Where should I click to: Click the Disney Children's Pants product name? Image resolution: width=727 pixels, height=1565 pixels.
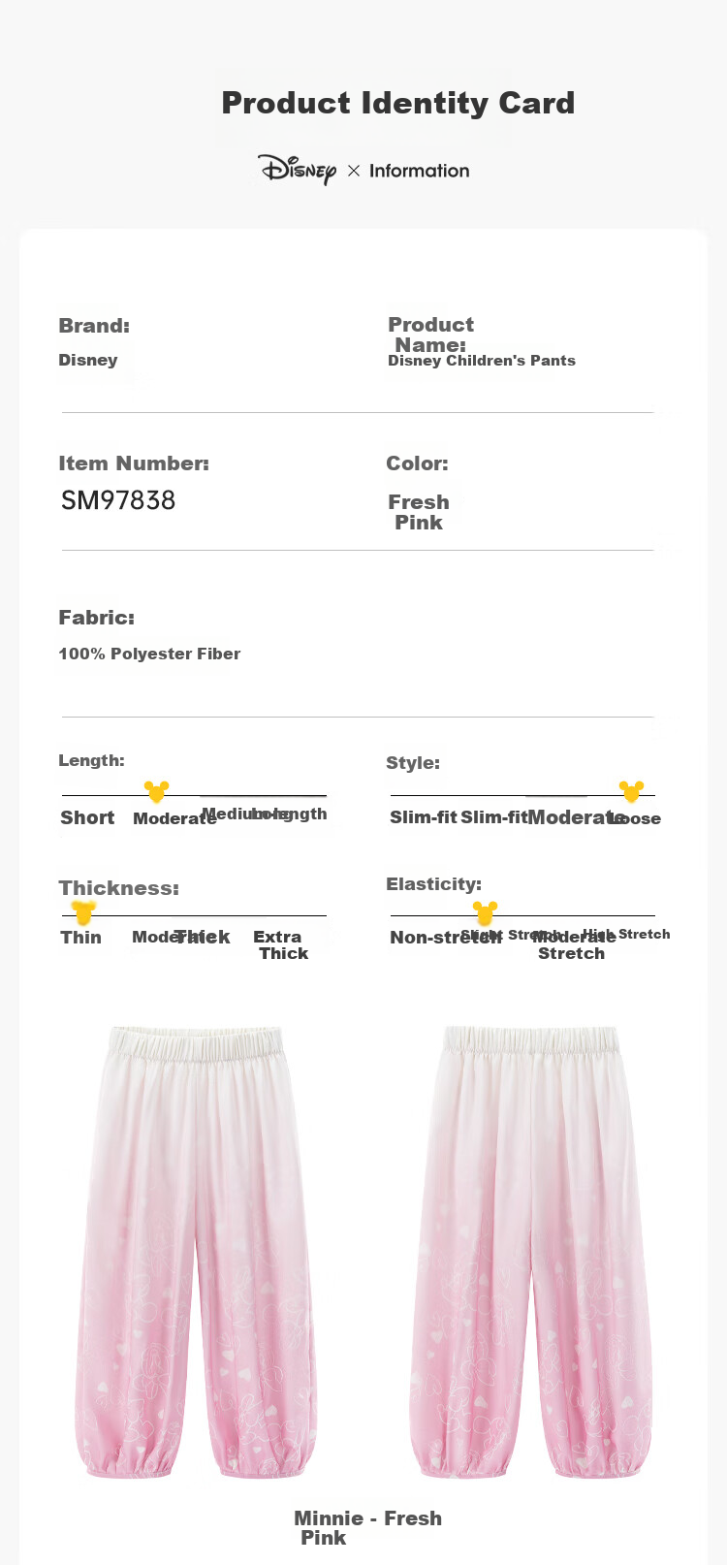coord(482,361)
